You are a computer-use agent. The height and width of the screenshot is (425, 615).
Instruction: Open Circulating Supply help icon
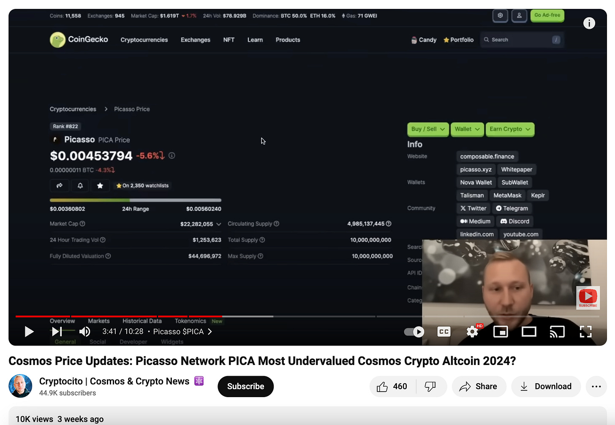point(276,223)
